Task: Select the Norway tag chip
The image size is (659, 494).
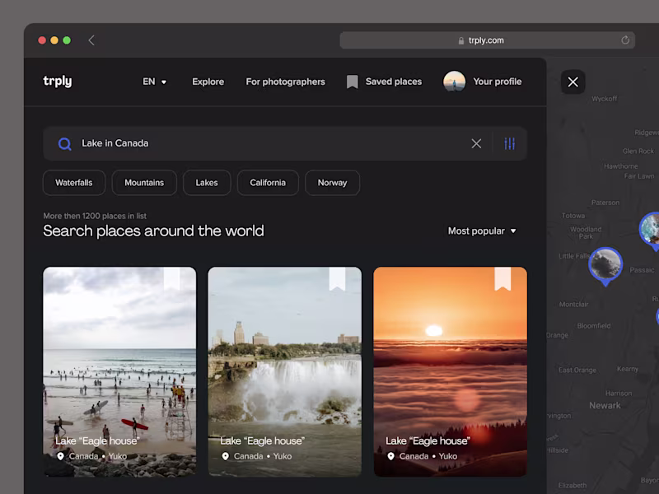Action: [332, 183]
